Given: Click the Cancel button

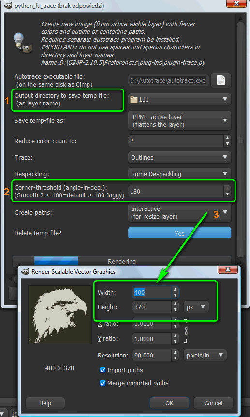Looking at the screenshot, I should [x=213, y=403].
